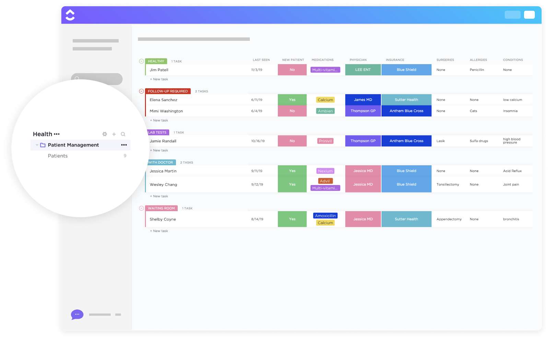
Task: Open the ellipsis menu beside Health
Action: (x=57, y=134)
